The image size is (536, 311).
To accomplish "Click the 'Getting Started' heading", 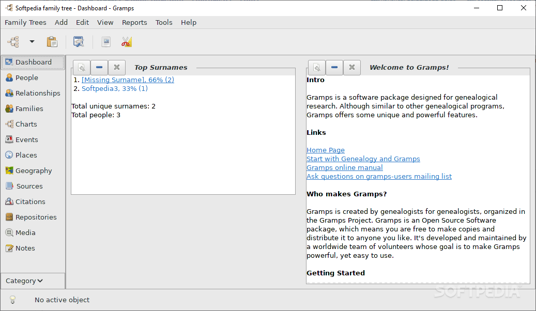I will pyautogui.click(x=335, y=273).
